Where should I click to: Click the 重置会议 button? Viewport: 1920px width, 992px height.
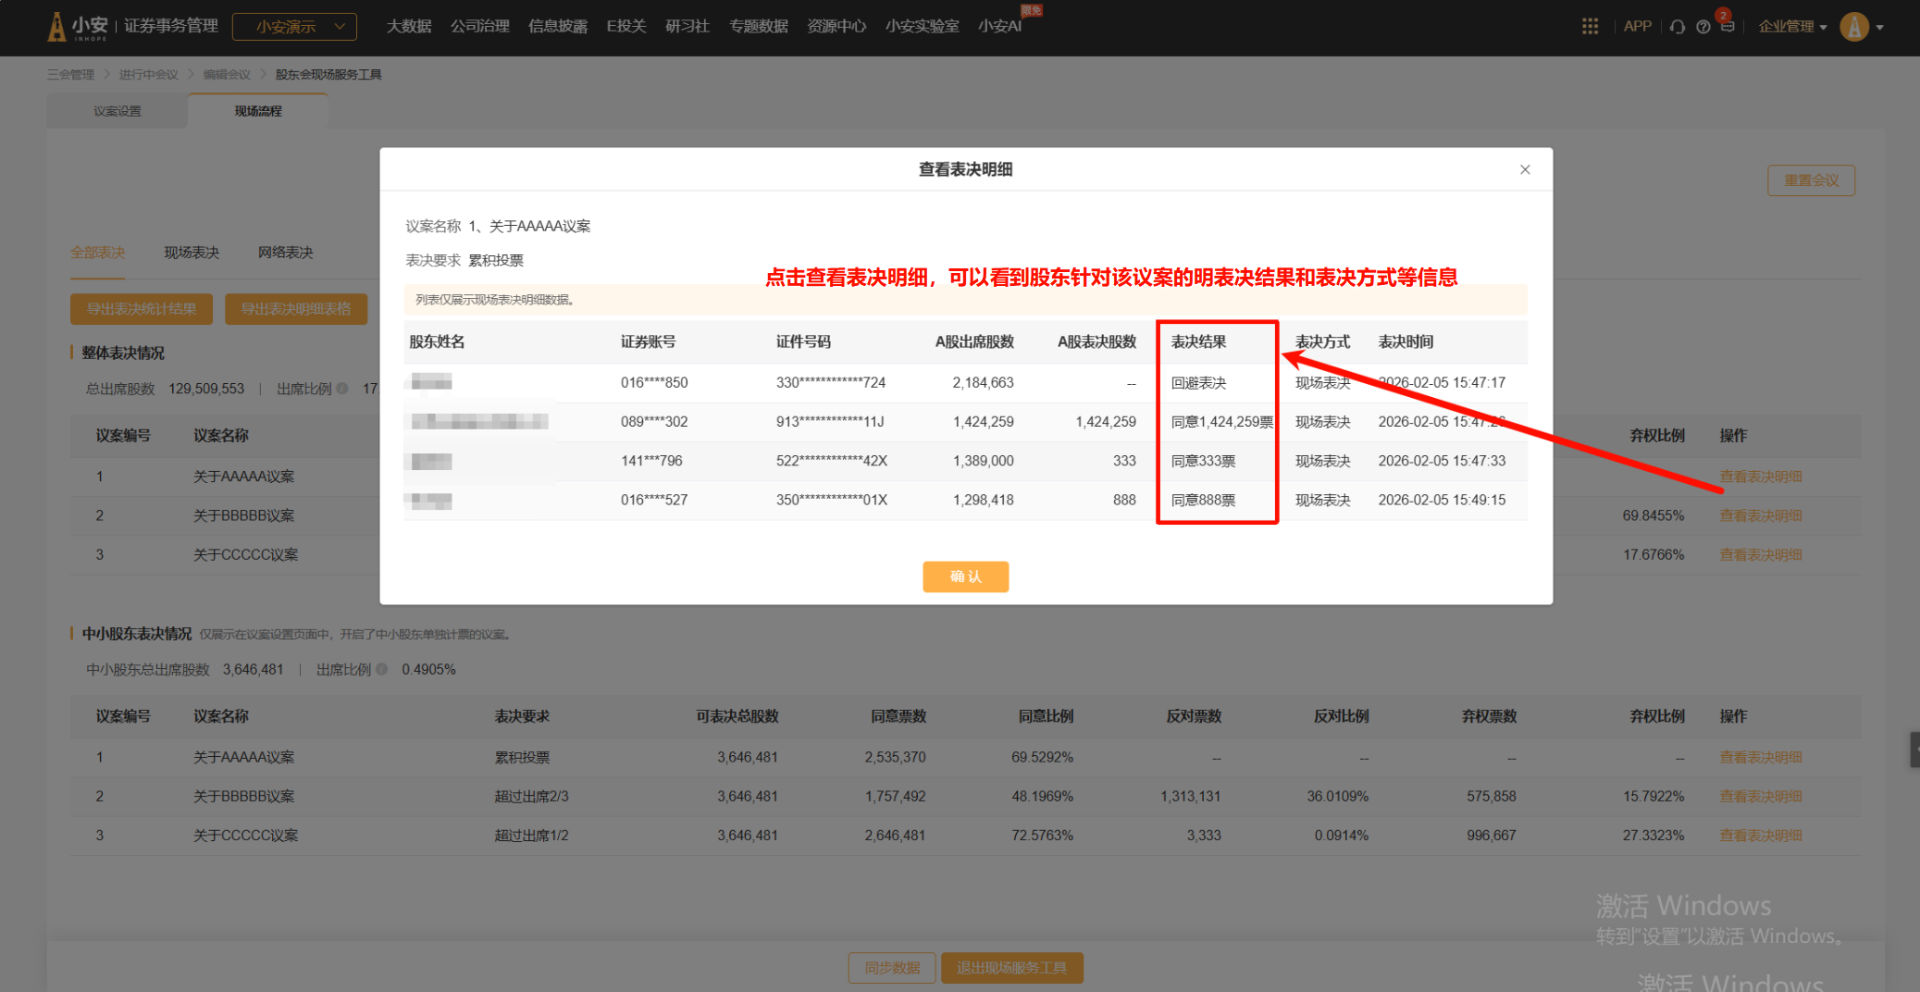tap(1811, 180)
